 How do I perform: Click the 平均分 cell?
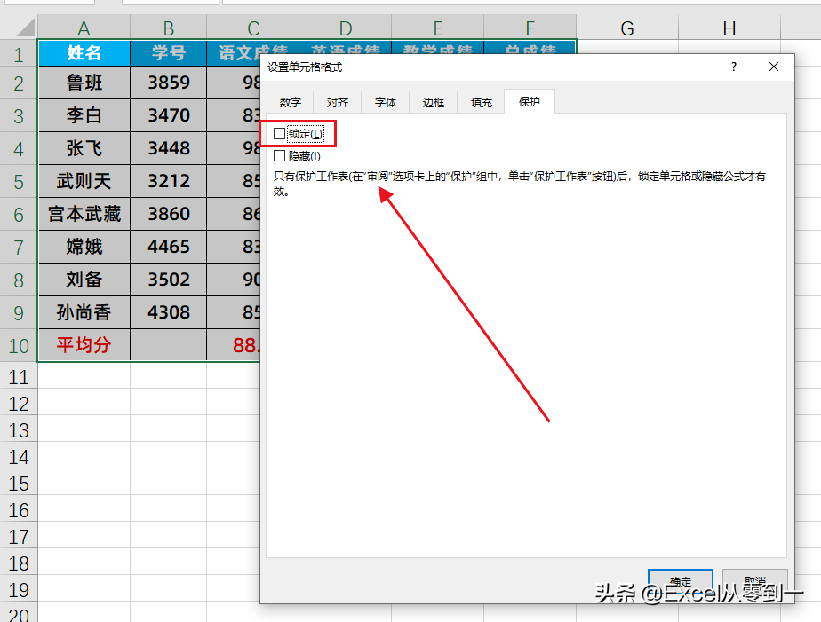point(84,345)
